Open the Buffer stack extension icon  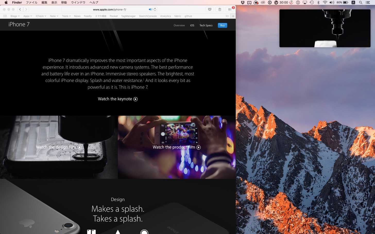click(220, 9)
